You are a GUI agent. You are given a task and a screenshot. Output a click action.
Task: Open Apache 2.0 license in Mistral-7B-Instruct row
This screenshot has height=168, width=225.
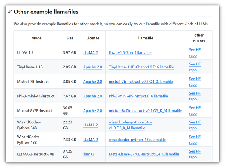[x=92, y=82]
